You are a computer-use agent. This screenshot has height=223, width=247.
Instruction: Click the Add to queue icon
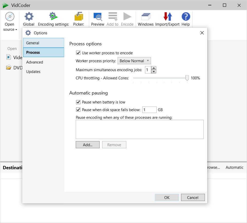point(113,16)
